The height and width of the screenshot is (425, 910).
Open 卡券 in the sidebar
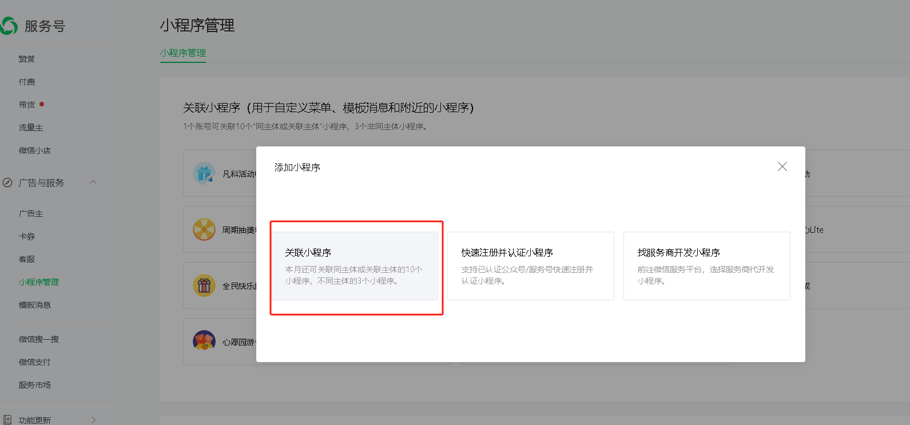[x=27, y=236]
